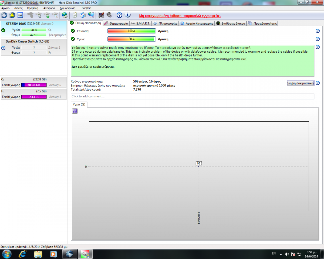Click the help icon next to the test button
324x259 pixels.
coord(318,83)
